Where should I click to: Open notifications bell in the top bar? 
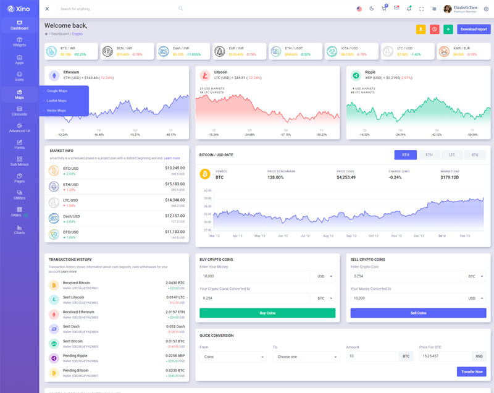(x=409, y=9)
